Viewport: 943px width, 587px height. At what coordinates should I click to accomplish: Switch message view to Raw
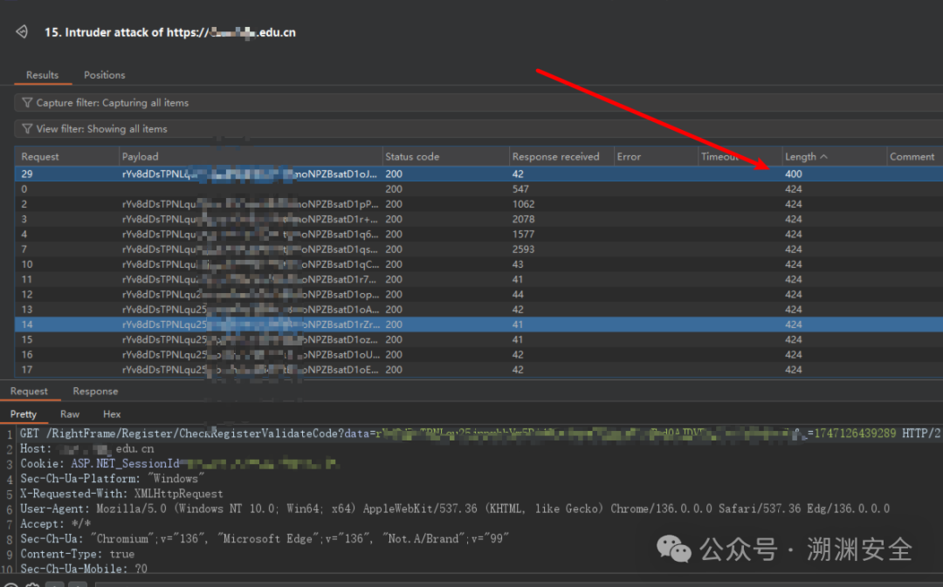(x=70, y=414)
